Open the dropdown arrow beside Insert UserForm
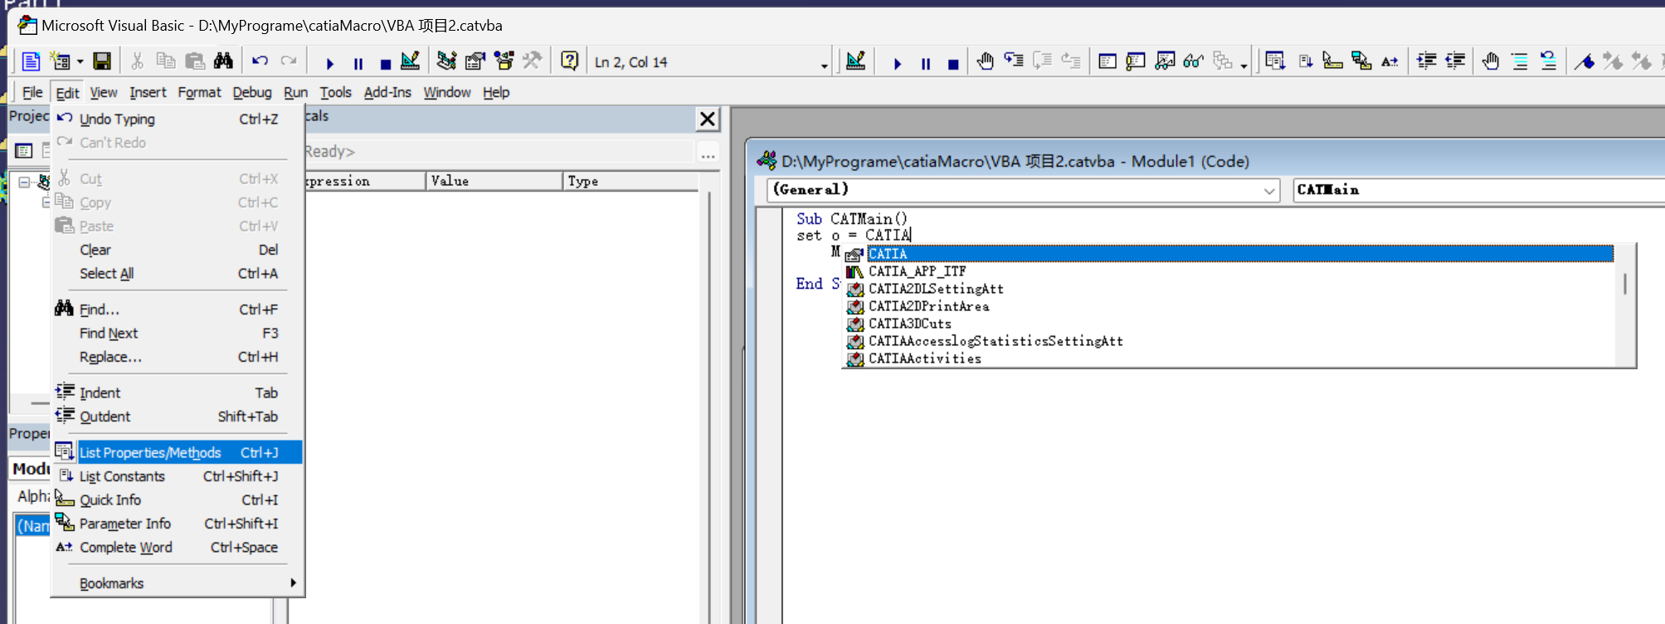Viewport: 1665px width, 624px height. coord(80,62)
